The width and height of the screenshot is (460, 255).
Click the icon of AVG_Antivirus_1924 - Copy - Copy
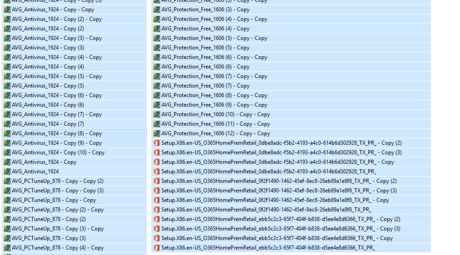(x=7, y=10)
